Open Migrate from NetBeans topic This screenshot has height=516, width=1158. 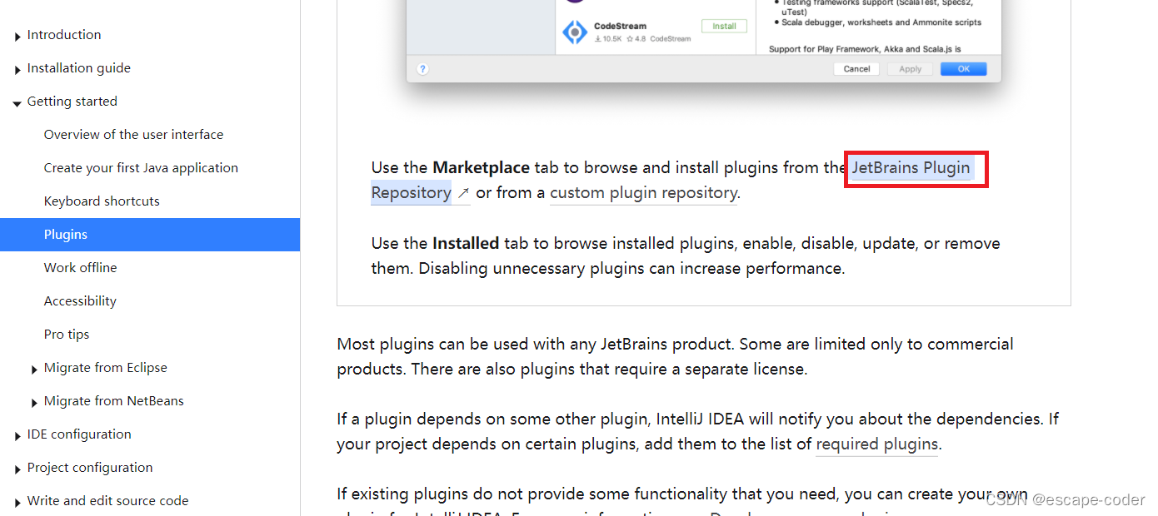point(113,400)
